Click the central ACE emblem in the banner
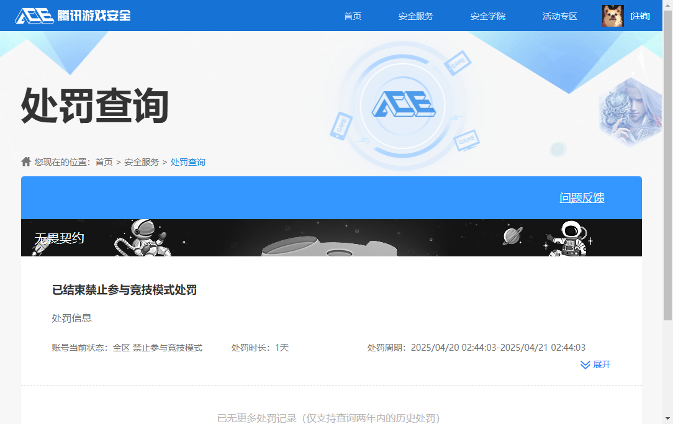Viewport: 673px width, 424px height. click(x=403, y=104)
